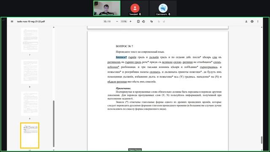This screenshot has width=270, height=152.
Task: Open page 9 thumbnail in sidebar
Action: pos(30,103)
